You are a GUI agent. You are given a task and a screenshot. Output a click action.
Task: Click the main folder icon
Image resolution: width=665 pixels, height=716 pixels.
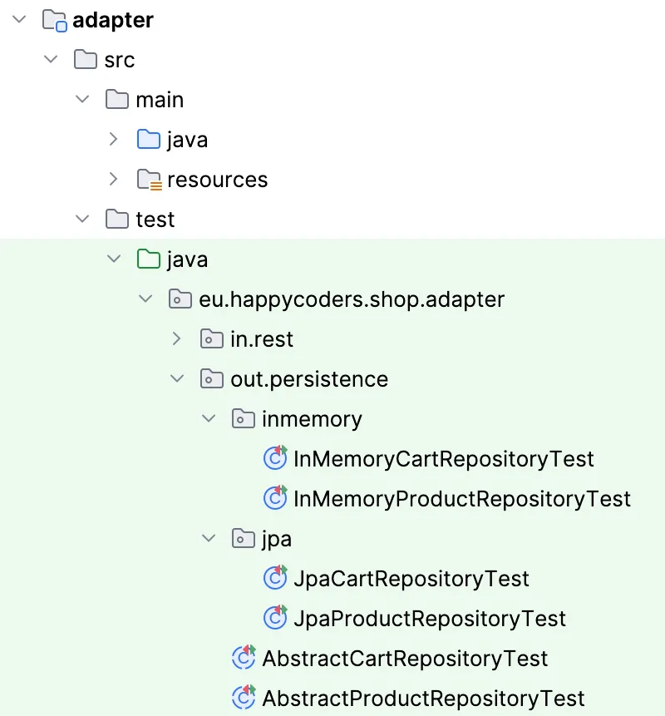(117, 99)
